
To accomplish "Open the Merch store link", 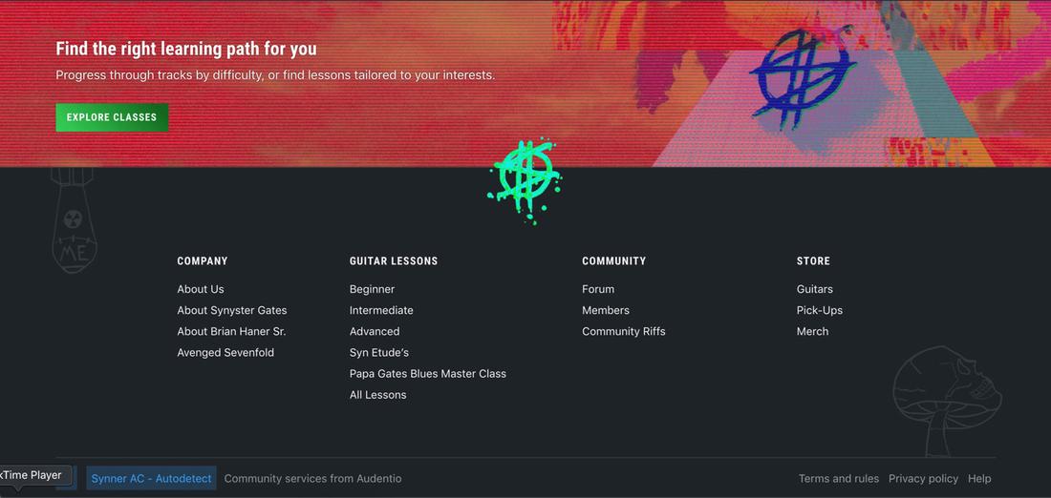I will pos(812,331).
